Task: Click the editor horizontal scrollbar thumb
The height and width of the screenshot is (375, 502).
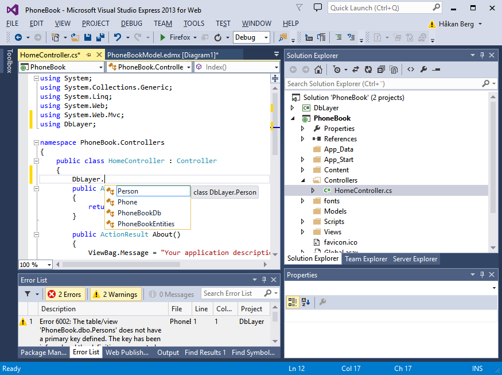Action: click(121, 265)
